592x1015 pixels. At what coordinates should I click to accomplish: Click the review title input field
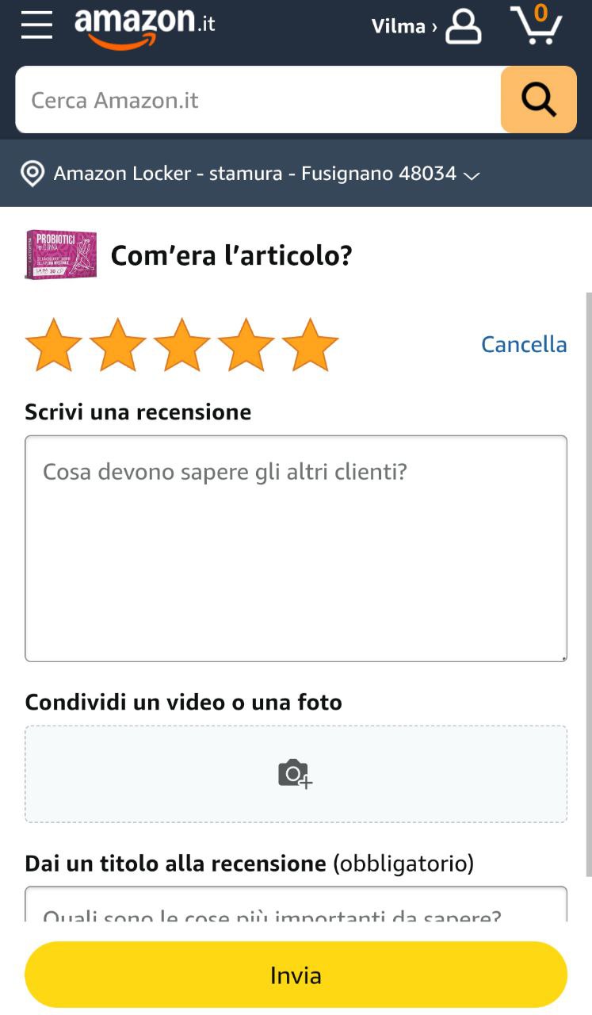pos(296,904)
